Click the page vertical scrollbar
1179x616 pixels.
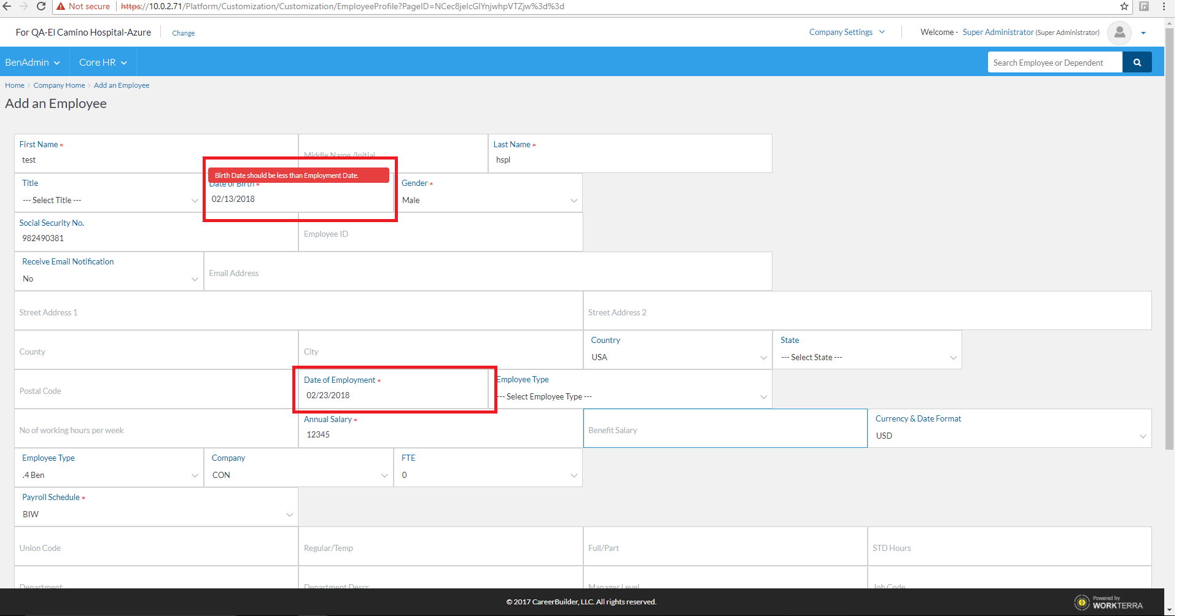1169,245
